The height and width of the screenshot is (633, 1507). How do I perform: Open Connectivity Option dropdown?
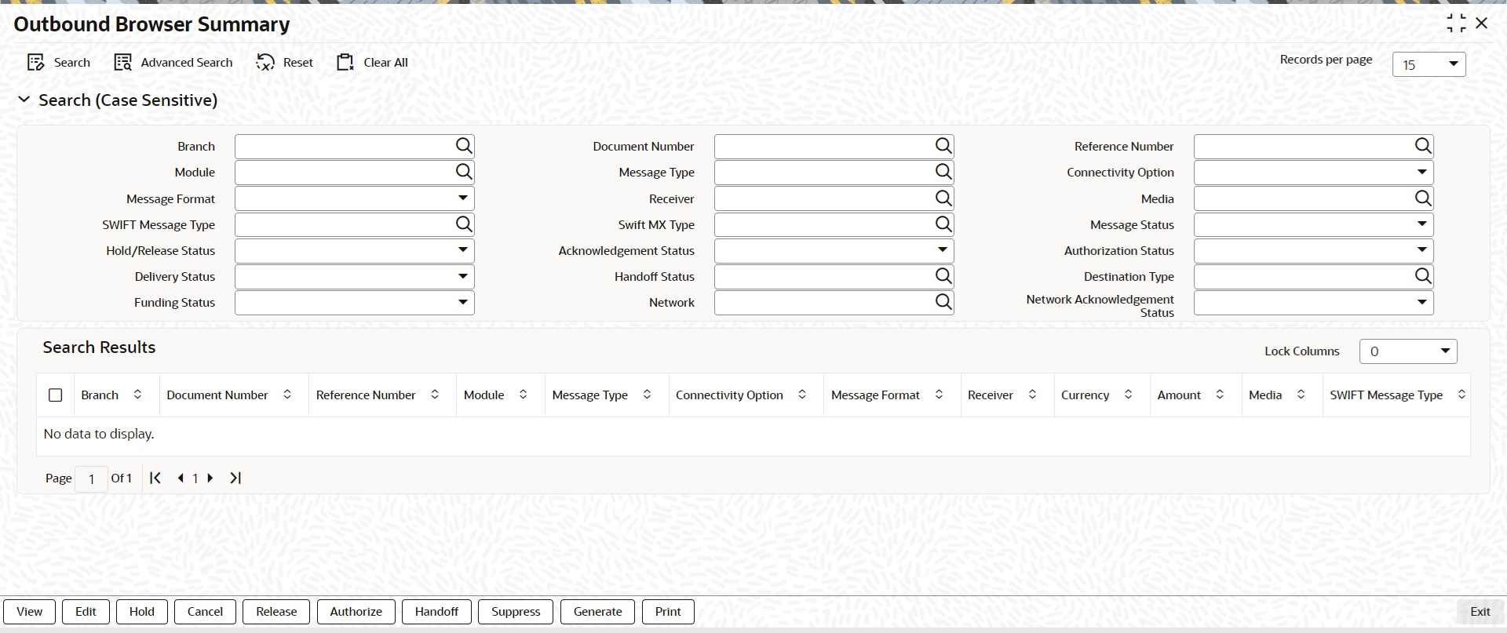tap(1313, 172)
